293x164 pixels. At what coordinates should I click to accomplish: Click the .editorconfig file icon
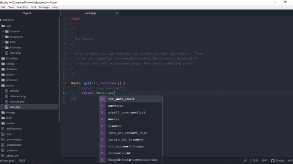click(x=3, y=128)
